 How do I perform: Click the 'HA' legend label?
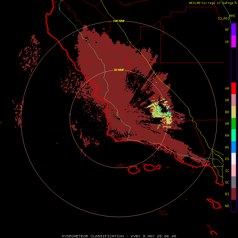227,89
